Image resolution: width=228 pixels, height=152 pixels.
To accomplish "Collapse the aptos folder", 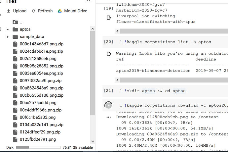I will point(8,29).
